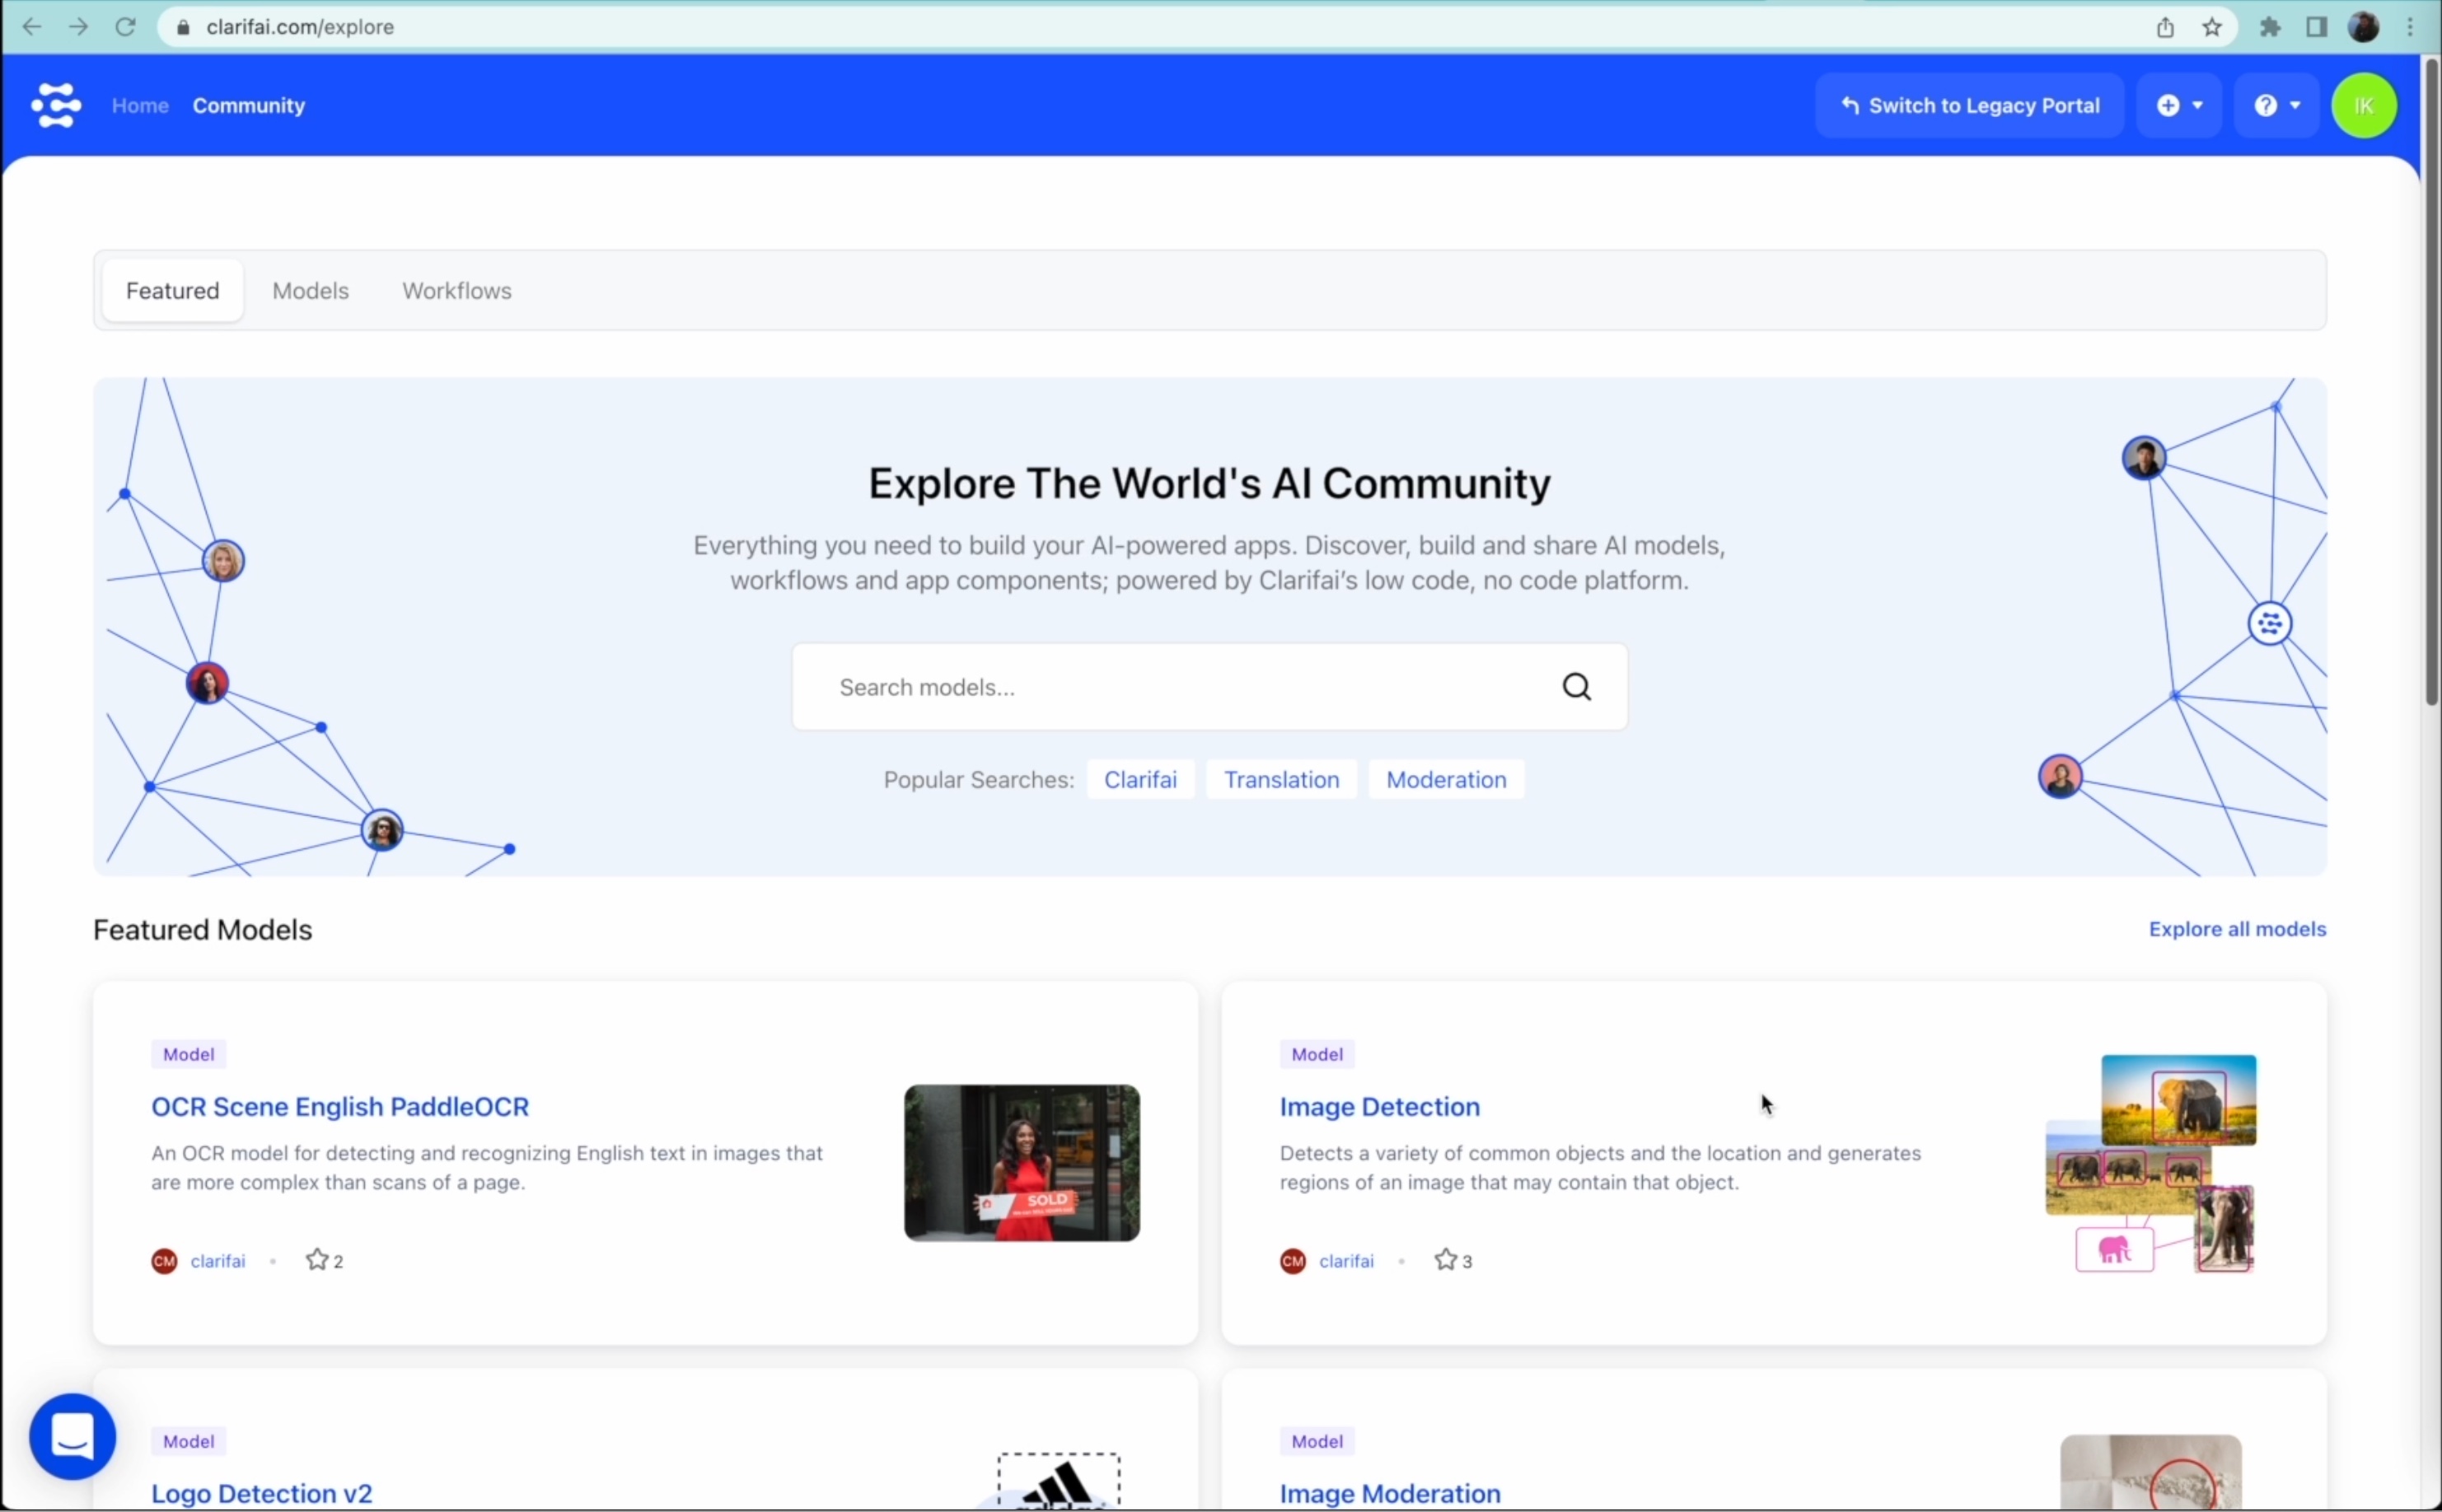The width and height of the screenshot is (2442, 1512).
Task: Click the search magnifier icon in models search box
Action: tap(1577, 687)
